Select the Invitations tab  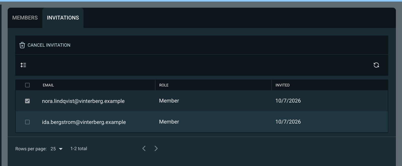63,18
